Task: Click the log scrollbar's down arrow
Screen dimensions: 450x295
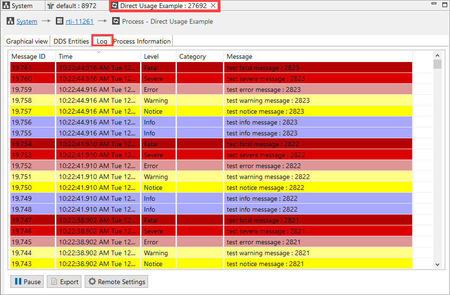Action: (437, 265)
